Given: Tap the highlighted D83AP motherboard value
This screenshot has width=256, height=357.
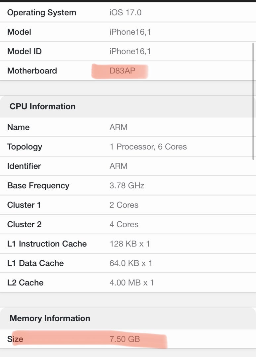Looking at the screenshot, I should click(123, 71).
